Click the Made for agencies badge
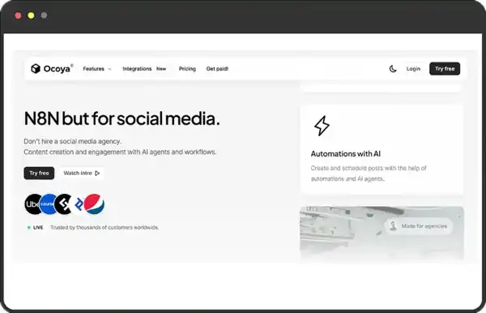This screenshot has width=486, height=313. coord(419,226)
